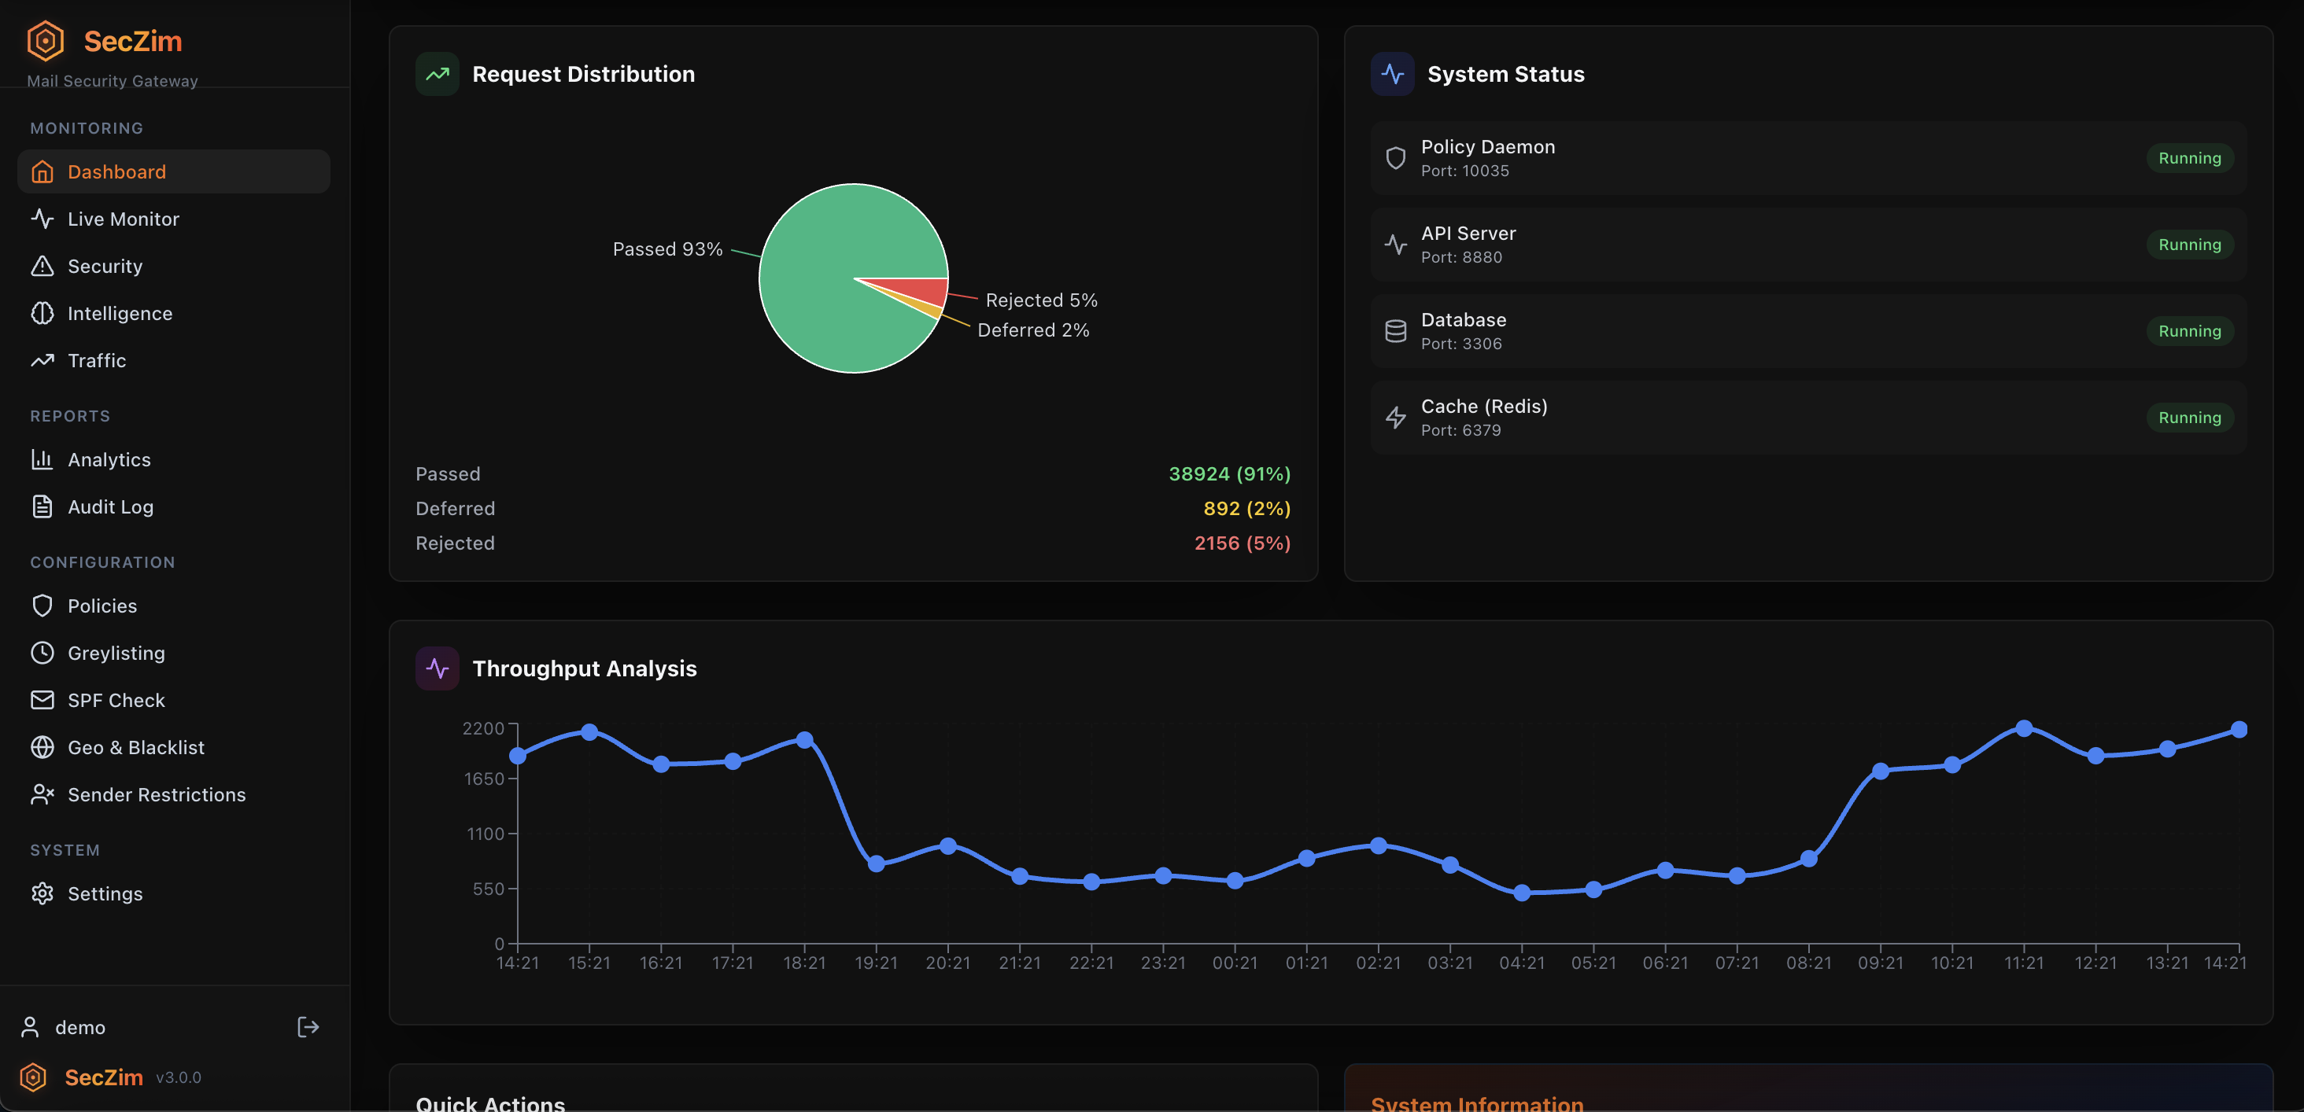Open Settings with the gear icon

tap(42, 893)
